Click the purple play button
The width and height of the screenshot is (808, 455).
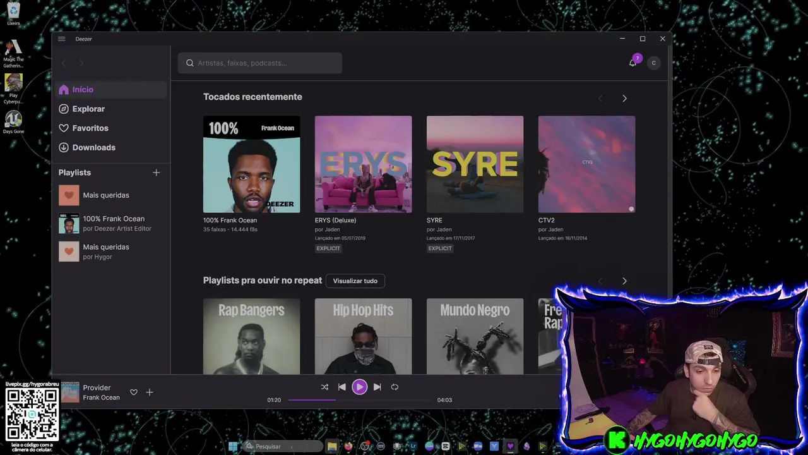pyautogui.click(x=359, y=387)
